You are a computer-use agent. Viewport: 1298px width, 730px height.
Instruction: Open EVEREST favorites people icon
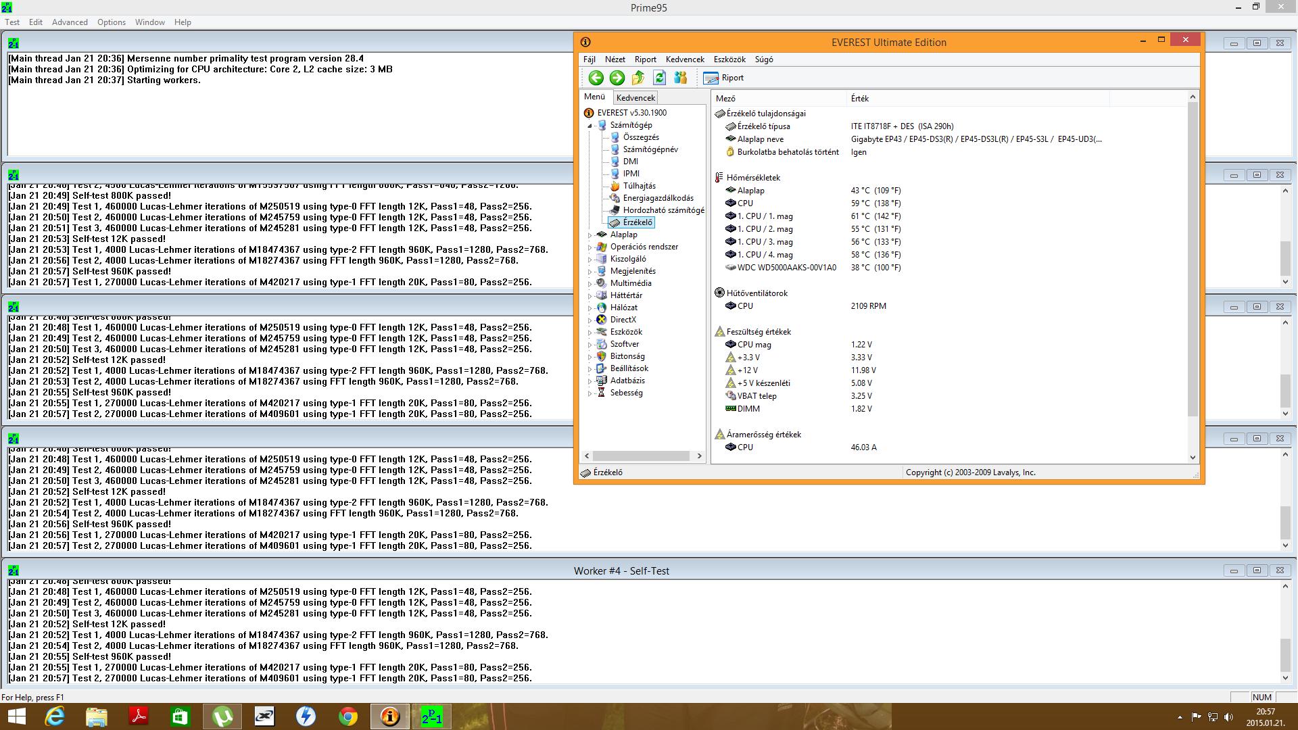[x=681, y=78]
